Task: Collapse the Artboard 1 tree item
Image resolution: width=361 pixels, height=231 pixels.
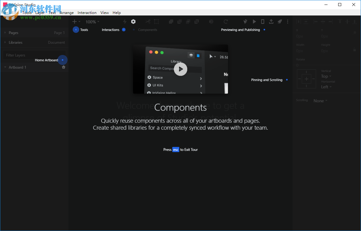Action: click(5, 67)
